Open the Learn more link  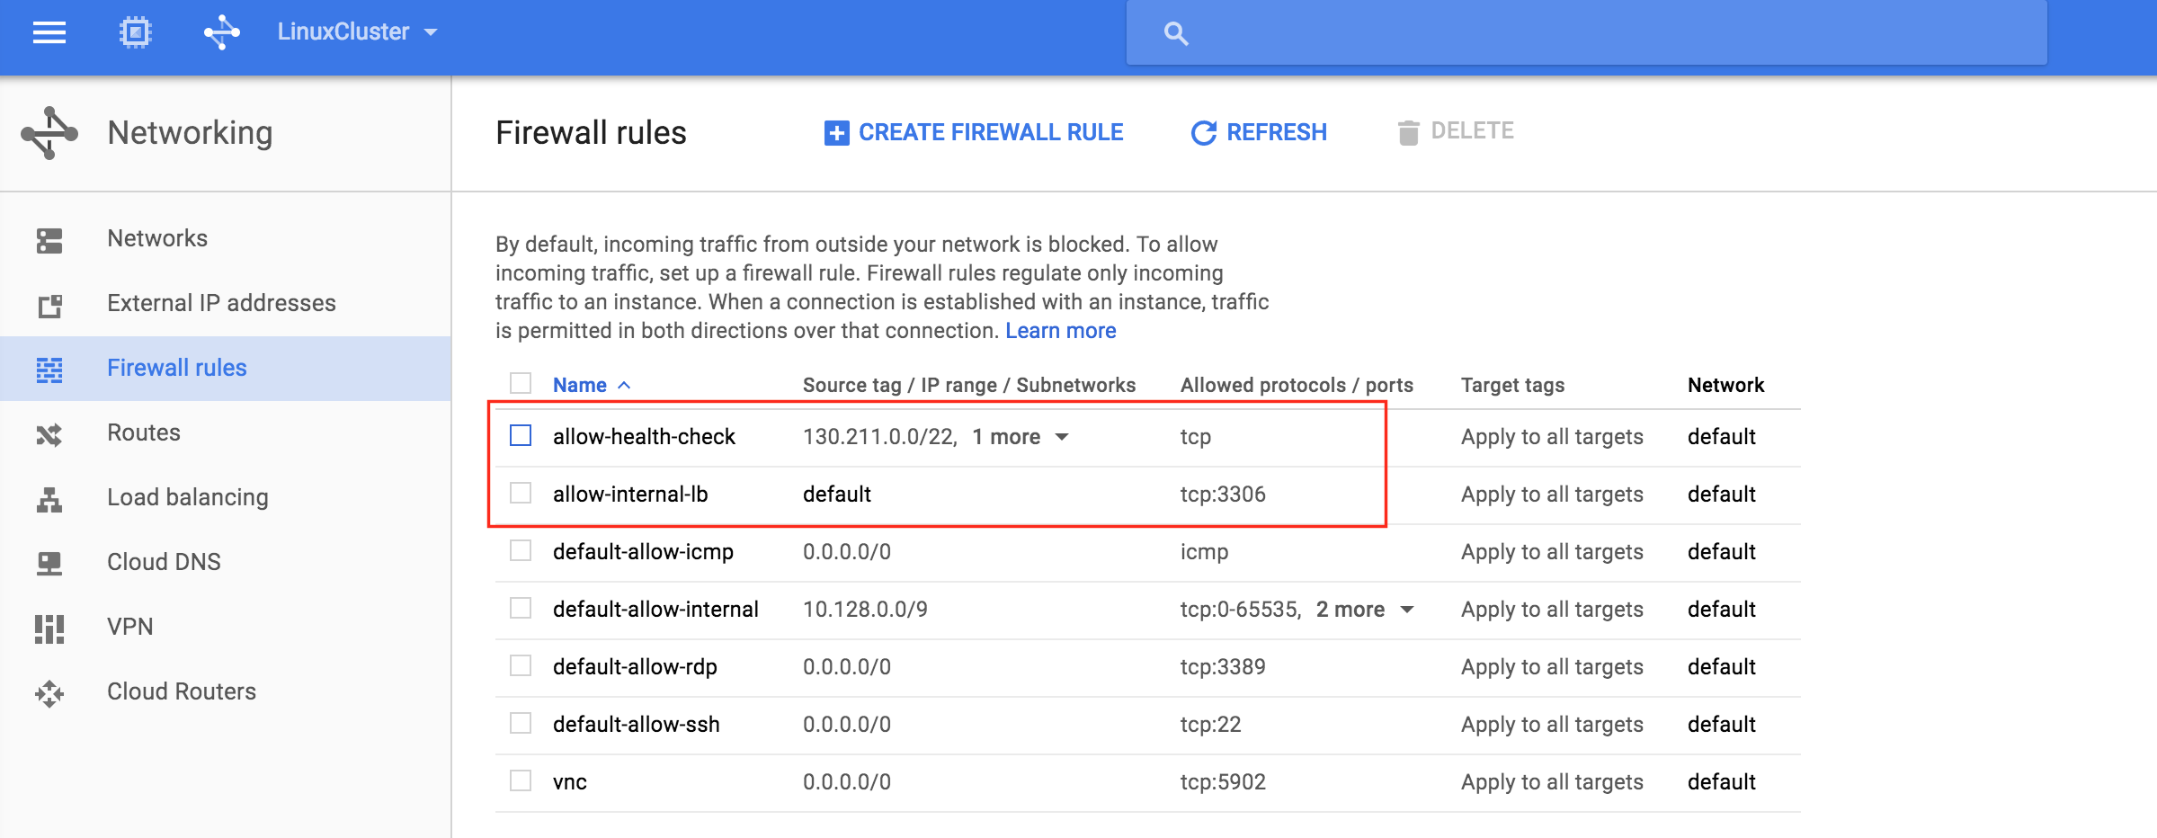(x=1061, y=331)
